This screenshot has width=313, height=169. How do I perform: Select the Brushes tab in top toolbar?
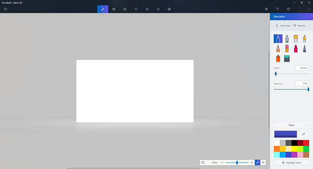click(x=103, y=9)
